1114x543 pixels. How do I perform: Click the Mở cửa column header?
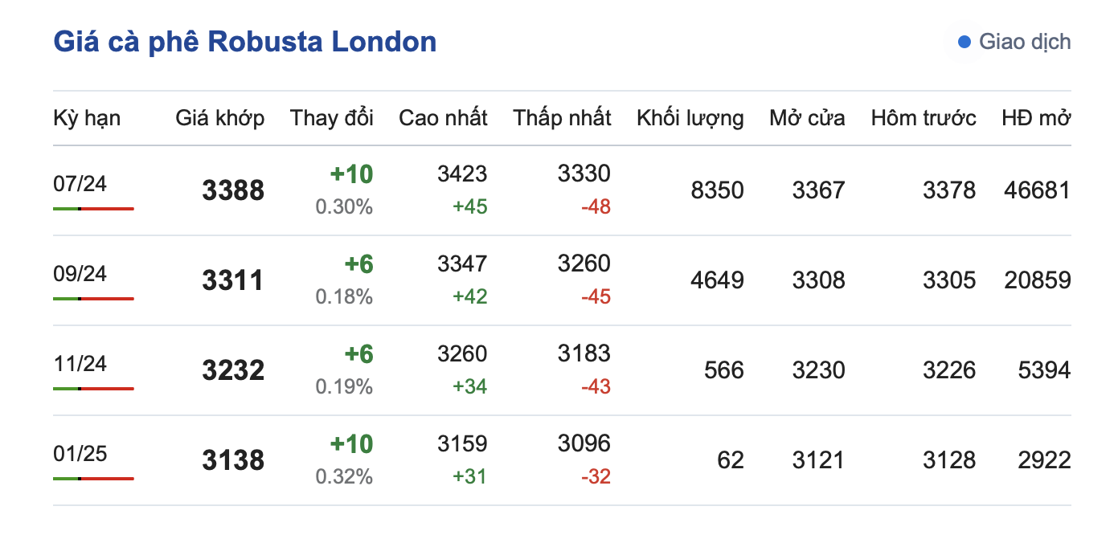807,118
